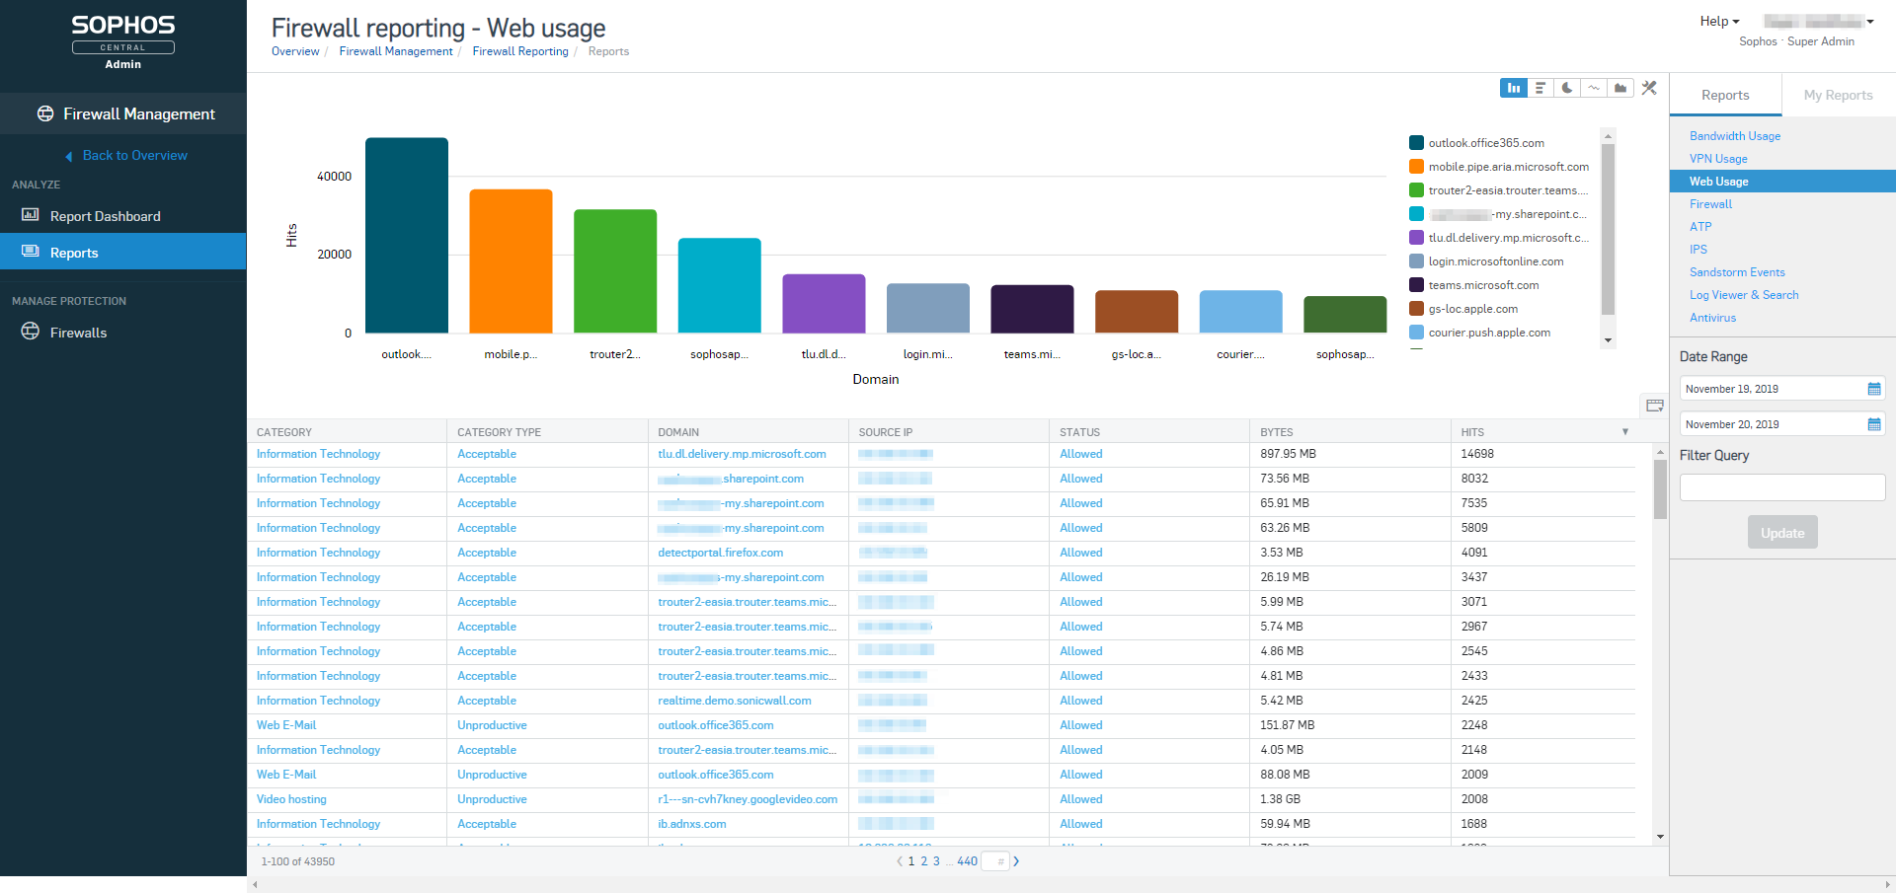1896x893 pixels.
Task: Switch chart to vertical bar view
Action: click(1513, 88)
